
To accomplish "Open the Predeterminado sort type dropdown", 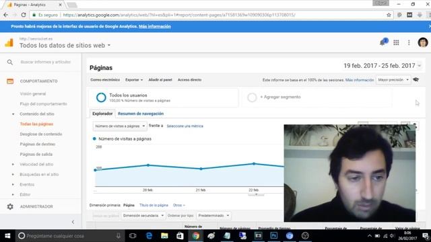I will click(213, 216).
